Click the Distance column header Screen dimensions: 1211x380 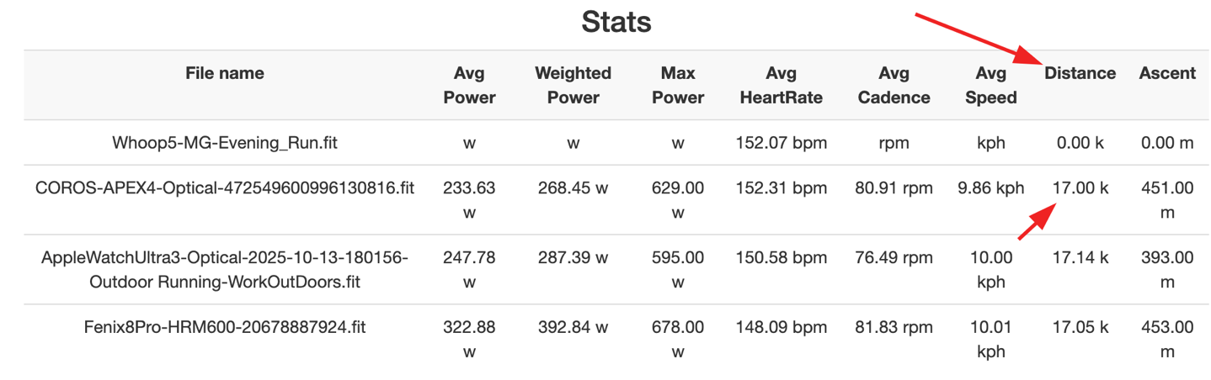coord(1080,74)
